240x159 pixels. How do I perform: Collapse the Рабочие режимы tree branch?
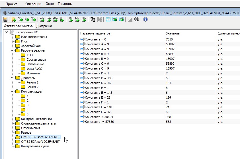pyautogui.click(x=12, y=50)
